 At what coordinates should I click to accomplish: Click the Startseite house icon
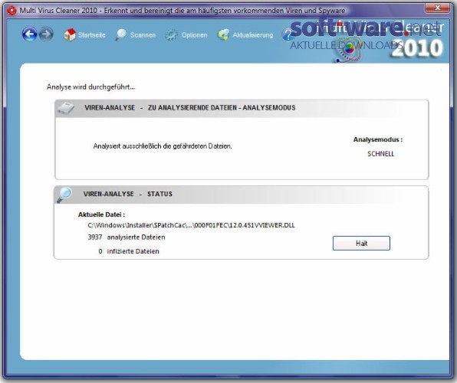pos(70,34)
